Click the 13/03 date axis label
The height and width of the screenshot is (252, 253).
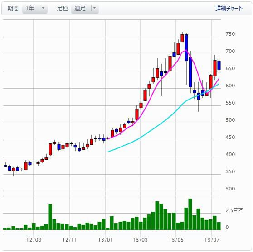(x=140, y=240)
